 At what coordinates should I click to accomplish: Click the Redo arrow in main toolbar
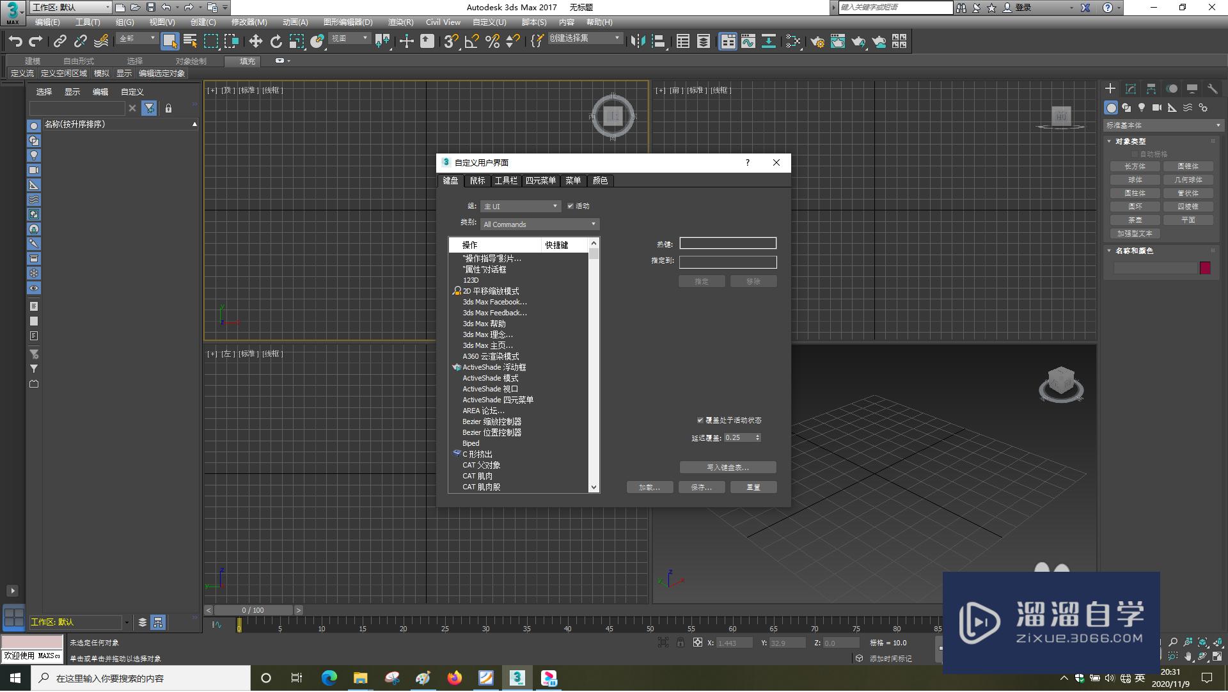(36, 42)
